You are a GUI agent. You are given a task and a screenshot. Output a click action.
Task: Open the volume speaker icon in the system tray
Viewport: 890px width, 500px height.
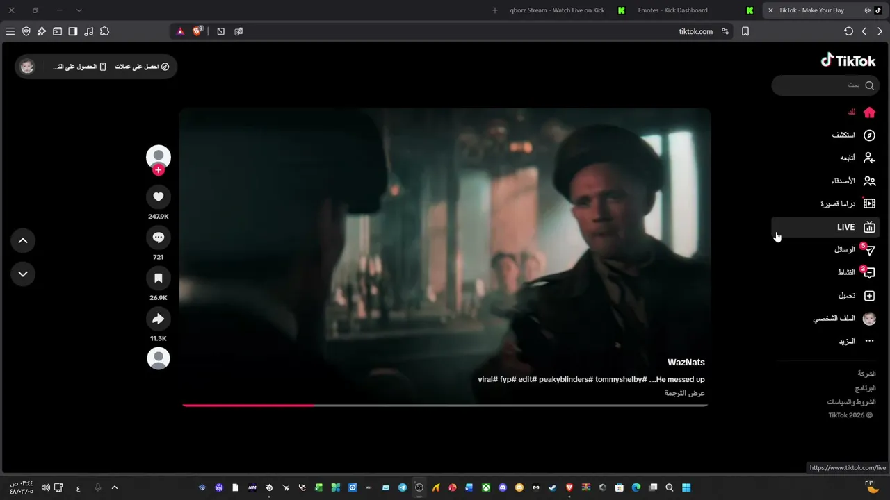coord(45,487)
